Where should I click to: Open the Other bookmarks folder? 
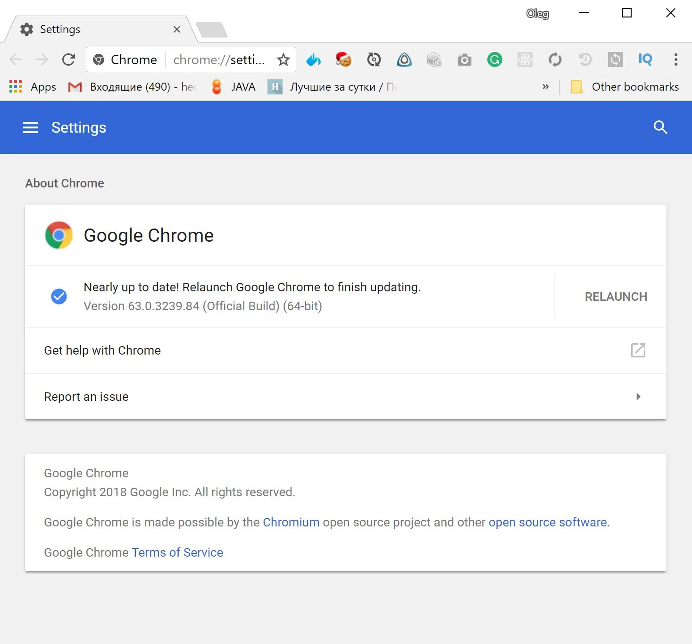(625, 87)
